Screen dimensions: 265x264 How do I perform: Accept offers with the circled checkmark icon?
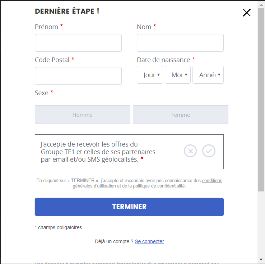point(209,151)
